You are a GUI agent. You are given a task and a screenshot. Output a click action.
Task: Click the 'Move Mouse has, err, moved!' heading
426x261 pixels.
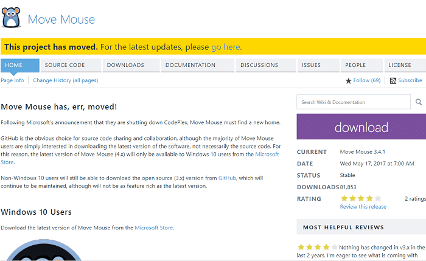coord(58,106)
